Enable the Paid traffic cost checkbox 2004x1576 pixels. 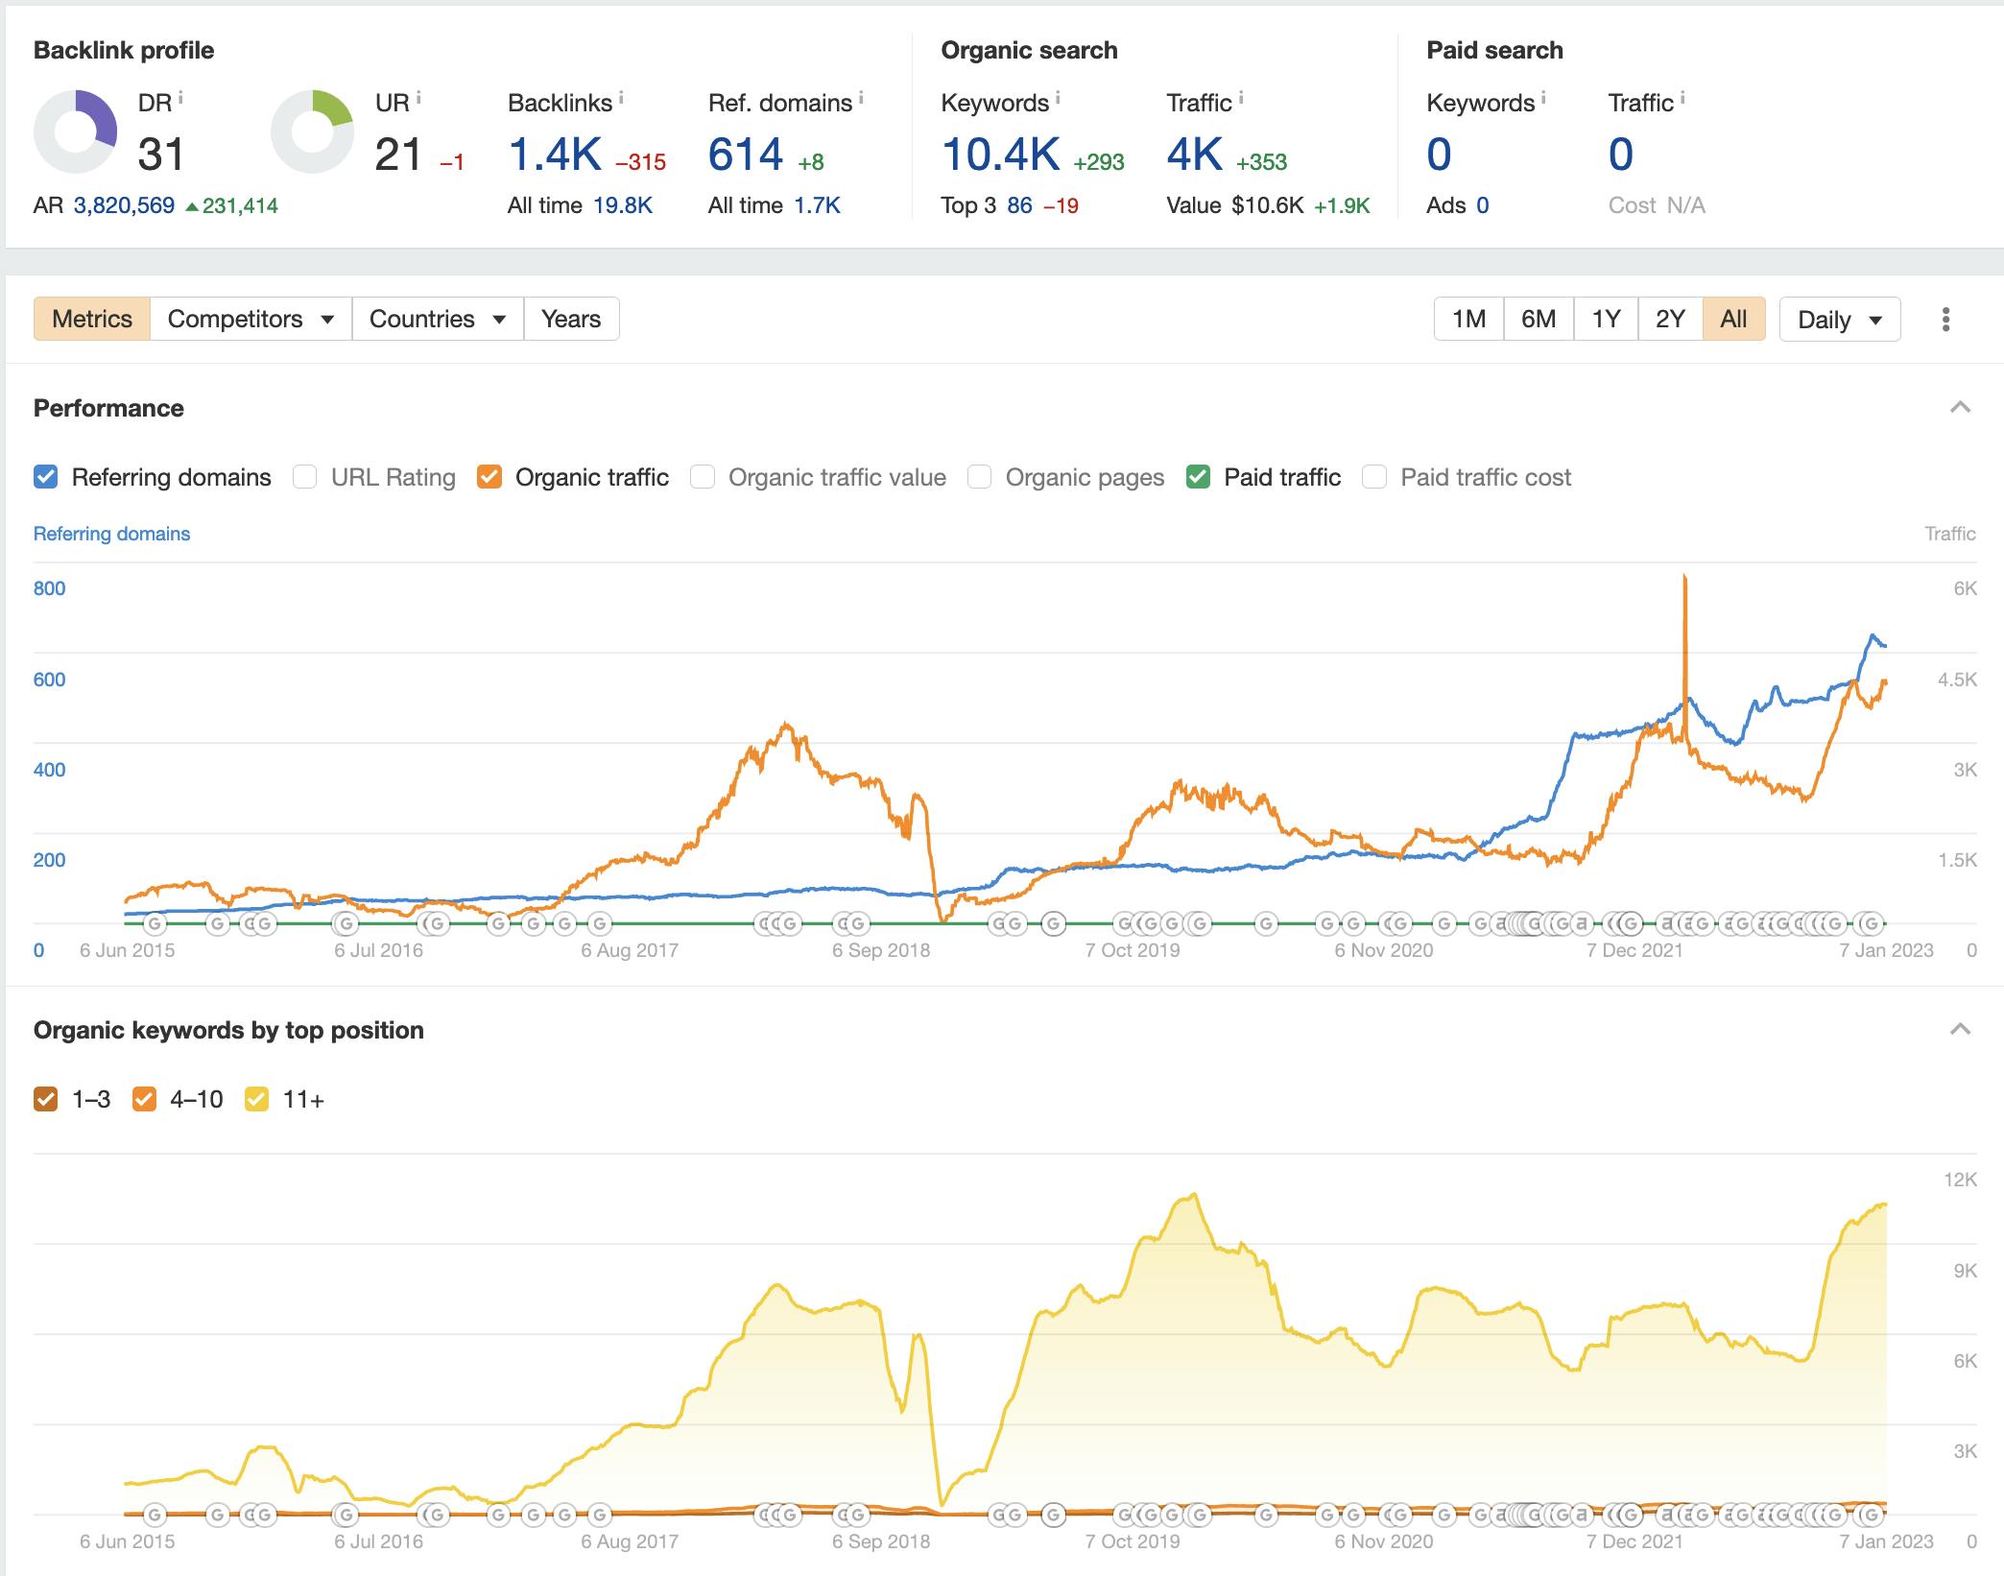(x=1374, y=477)
